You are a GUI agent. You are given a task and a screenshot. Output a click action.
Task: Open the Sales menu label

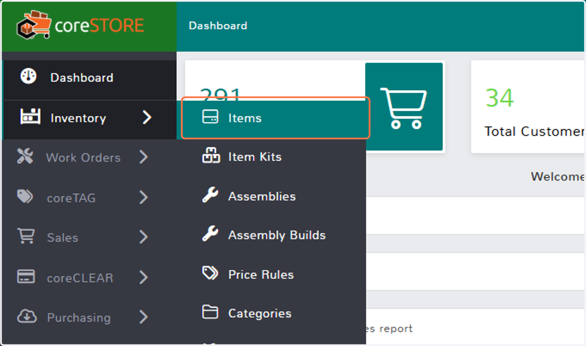(63, 238)
